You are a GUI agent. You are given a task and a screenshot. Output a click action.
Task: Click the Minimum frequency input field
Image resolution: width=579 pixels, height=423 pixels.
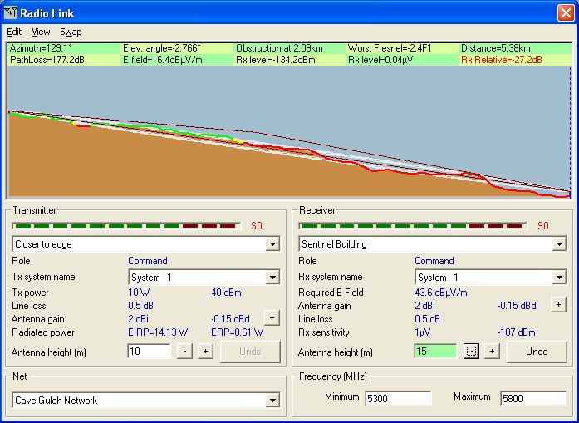click(x=398, y=398)
